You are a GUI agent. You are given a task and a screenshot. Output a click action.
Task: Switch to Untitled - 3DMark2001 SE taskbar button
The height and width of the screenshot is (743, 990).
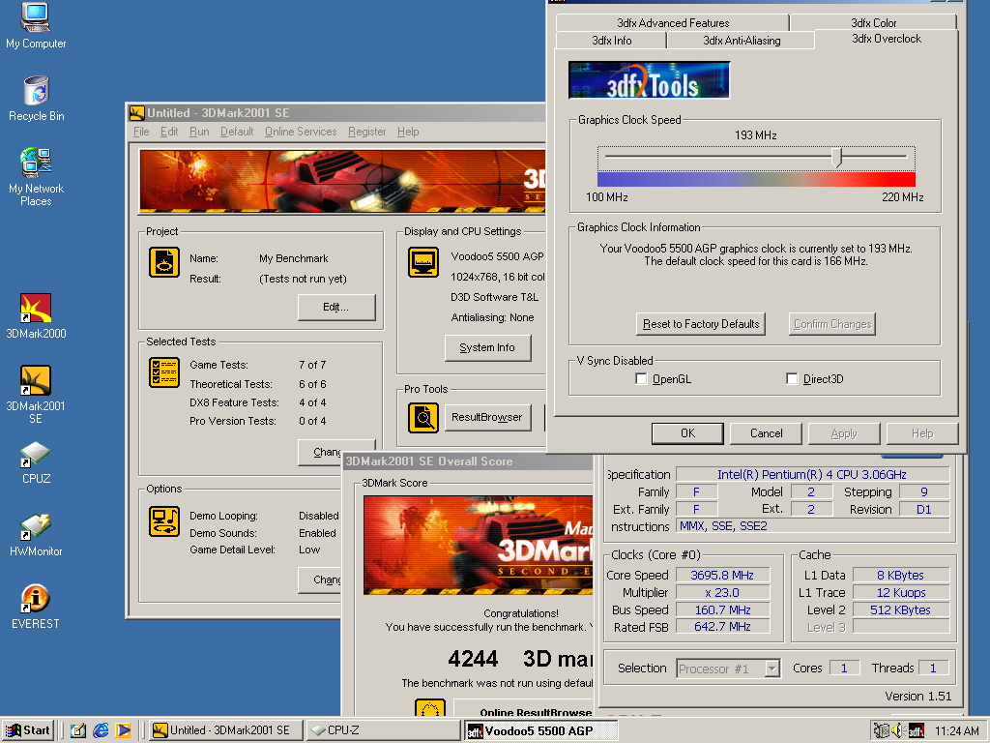226,730
